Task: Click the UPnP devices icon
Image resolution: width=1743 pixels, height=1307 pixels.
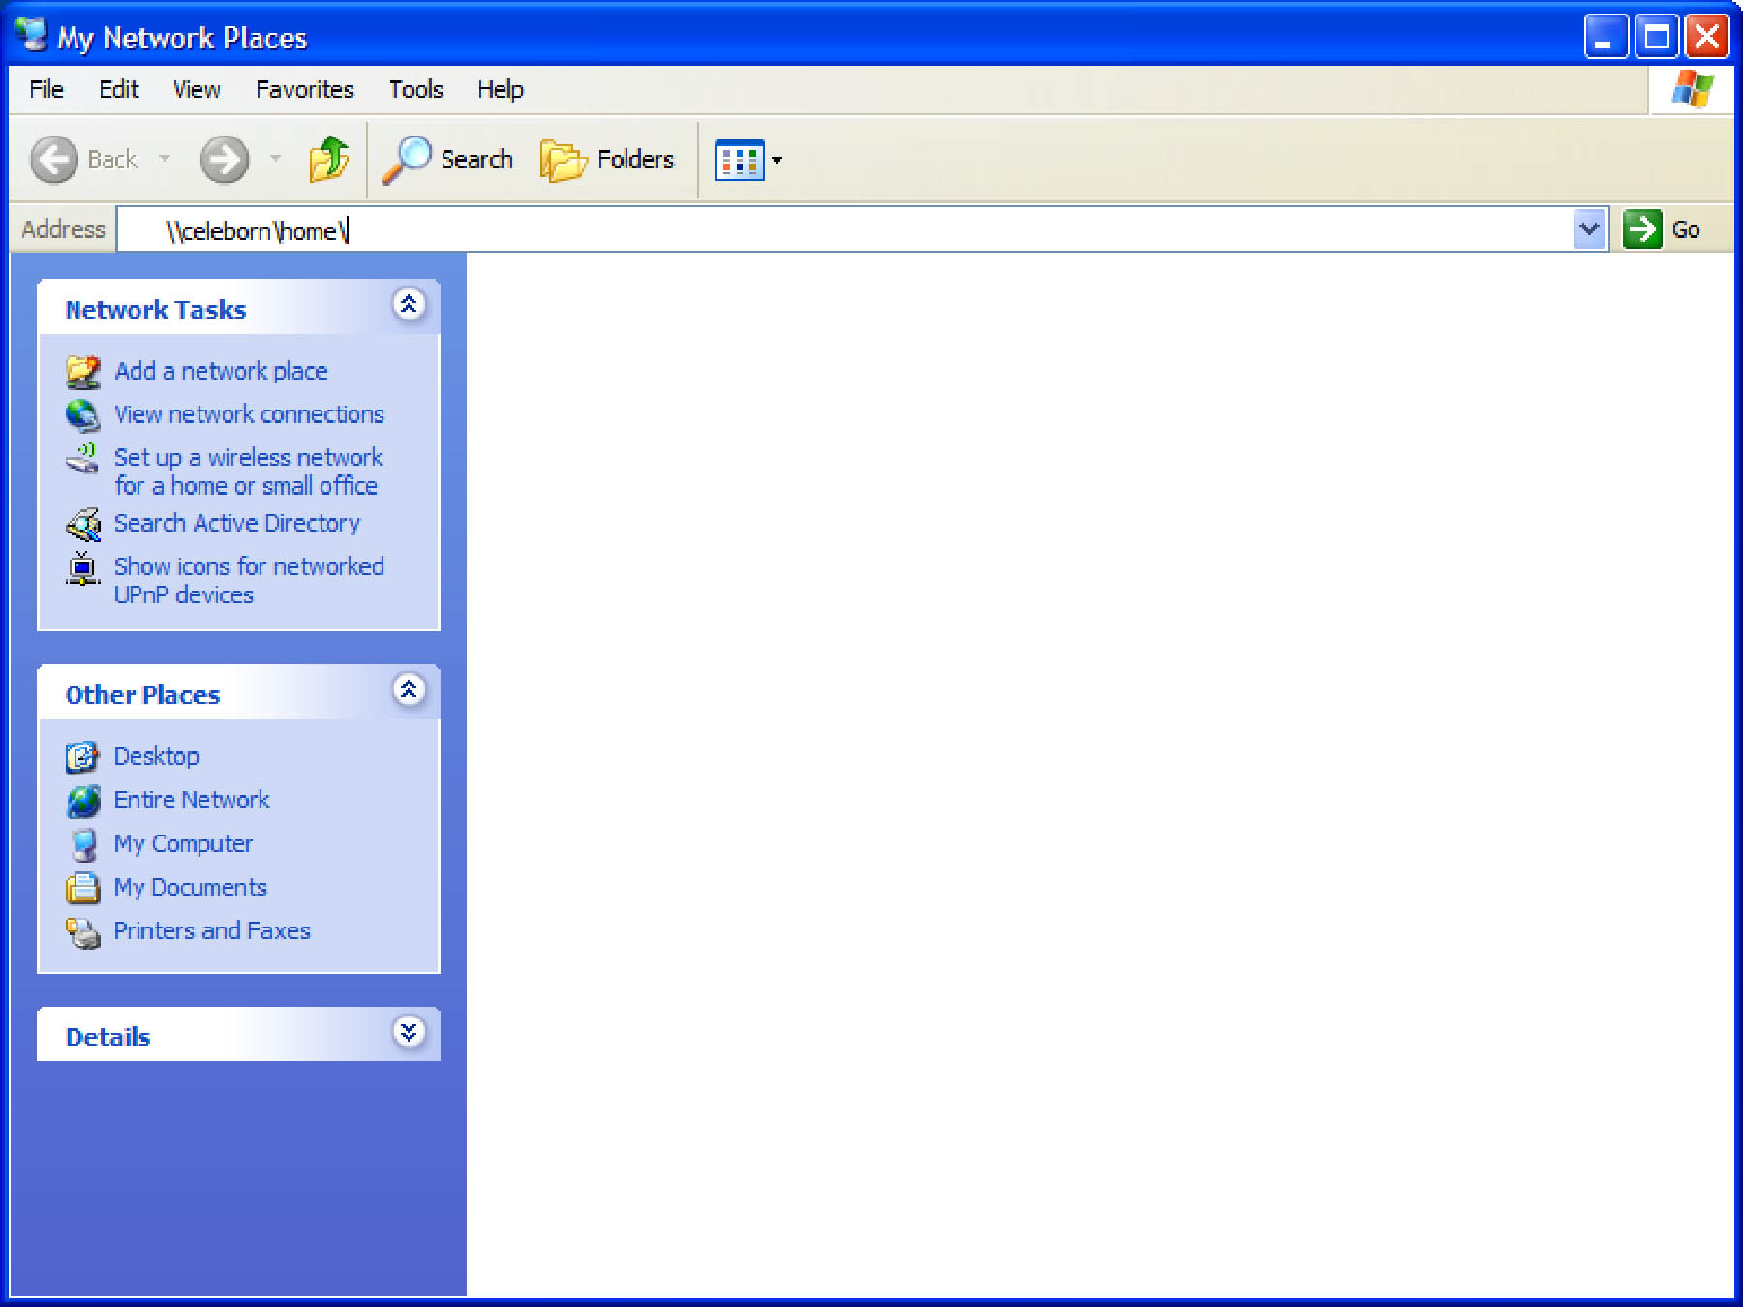Action: pyautogui.click(x=83, y=567)
